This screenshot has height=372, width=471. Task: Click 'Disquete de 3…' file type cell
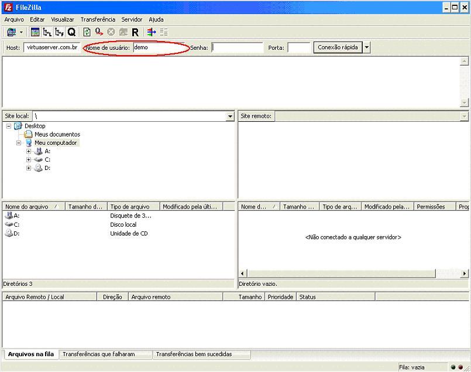(x=130, y=216)
